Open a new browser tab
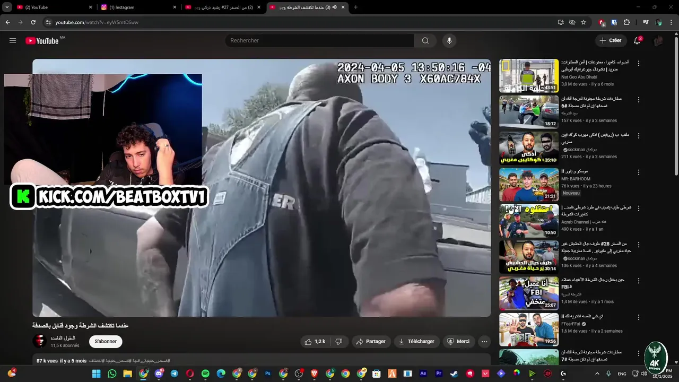This screenshot has width=679, height=382. click(x=355, y=7)
